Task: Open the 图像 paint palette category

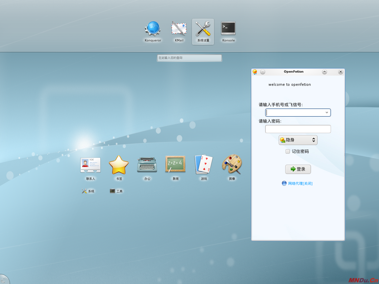Action: [232, 168]
